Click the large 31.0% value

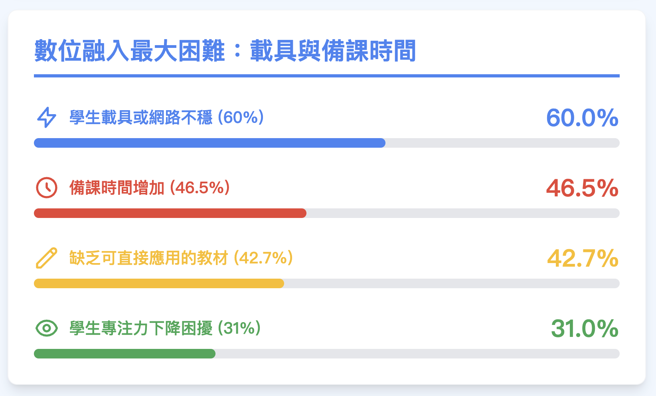(x=585, y=329)
